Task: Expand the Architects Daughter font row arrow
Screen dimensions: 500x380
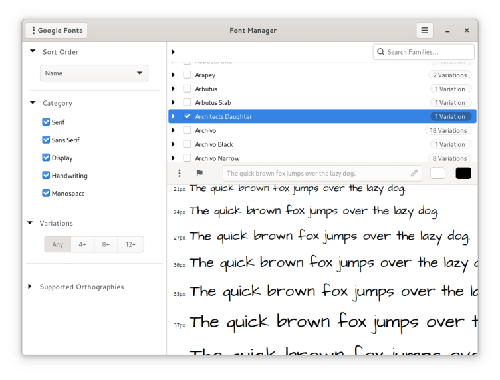Action: (x=174, y=116)
